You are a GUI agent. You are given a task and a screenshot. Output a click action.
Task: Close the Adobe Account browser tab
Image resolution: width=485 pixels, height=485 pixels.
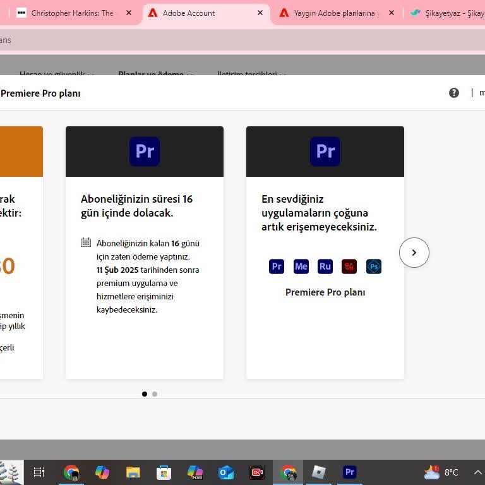[260, 13]
